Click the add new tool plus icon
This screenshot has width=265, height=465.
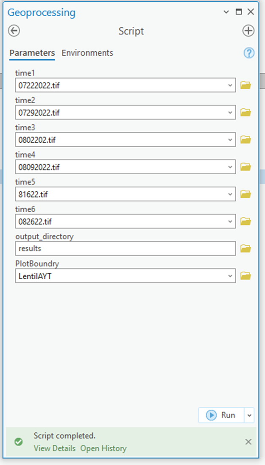click(248, 31)
